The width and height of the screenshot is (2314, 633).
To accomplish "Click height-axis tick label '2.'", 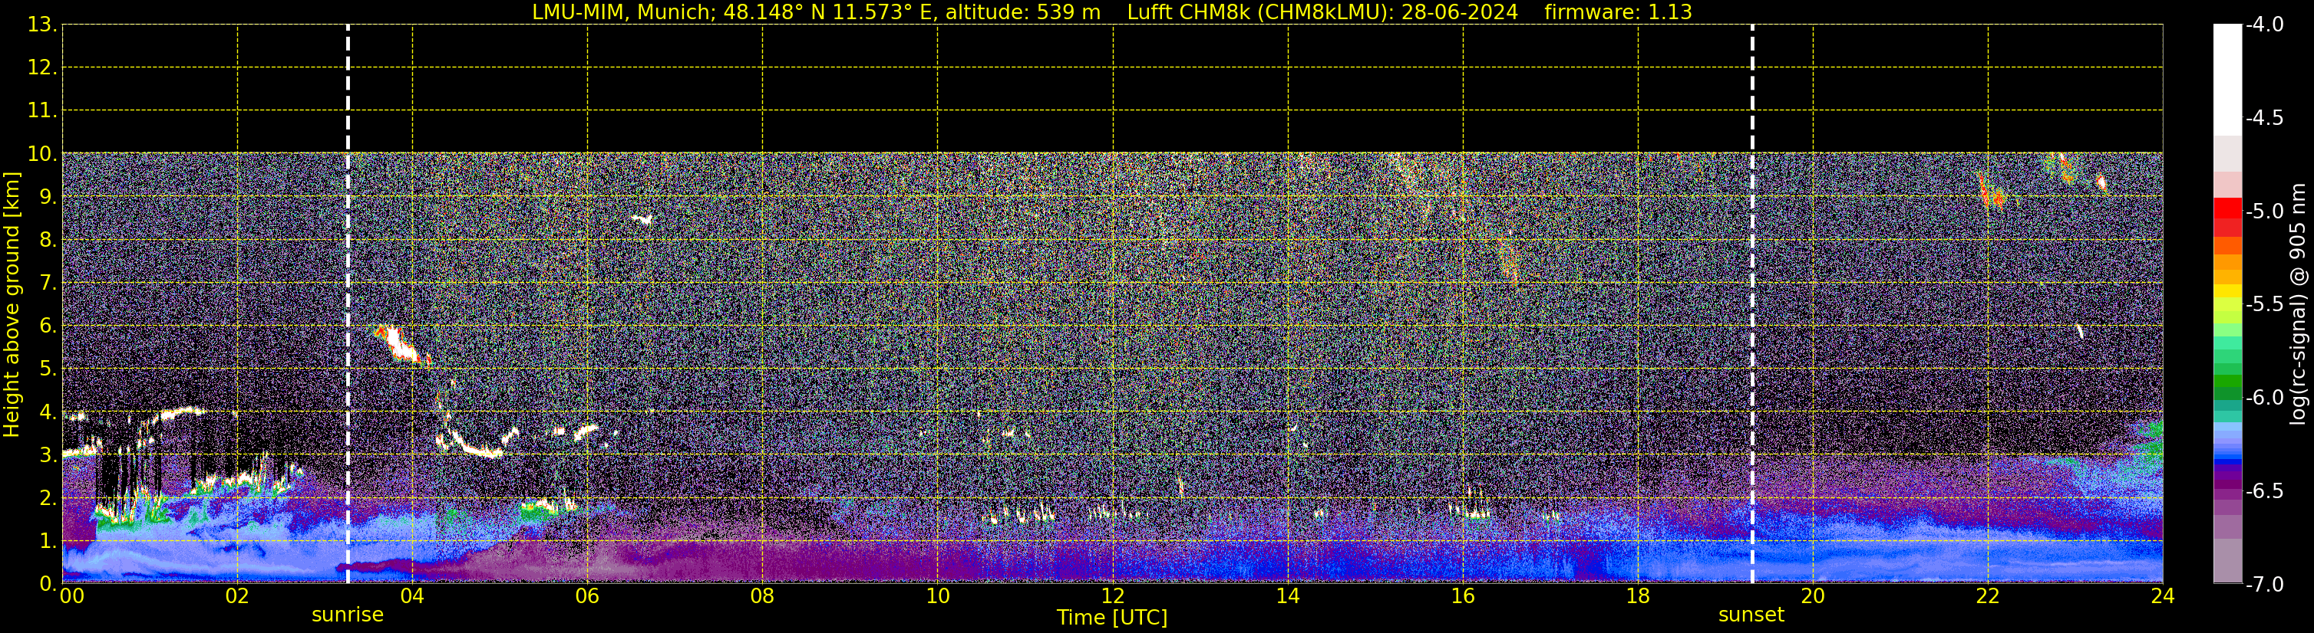I will pos(48,499).
